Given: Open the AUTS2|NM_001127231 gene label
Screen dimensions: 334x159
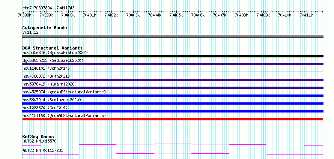Looking at the screenshot, I should point(43,150).
